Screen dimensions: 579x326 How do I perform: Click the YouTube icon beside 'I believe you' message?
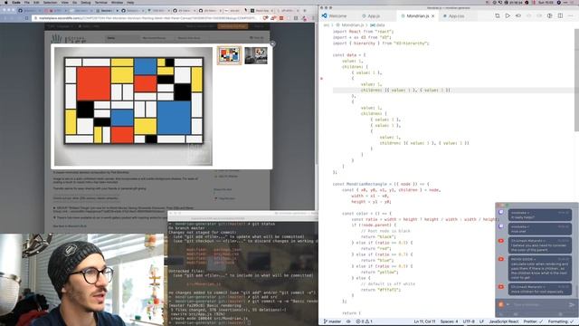[x=501, y=241]
